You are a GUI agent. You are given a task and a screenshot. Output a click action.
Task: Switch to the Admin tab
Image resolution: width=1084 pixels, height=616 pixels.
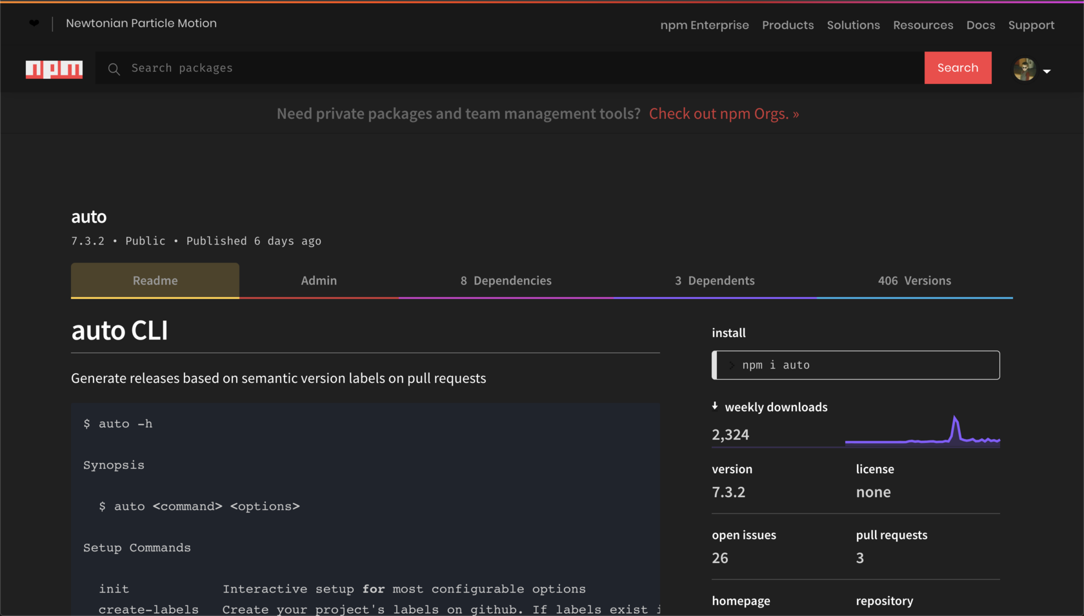319,280
